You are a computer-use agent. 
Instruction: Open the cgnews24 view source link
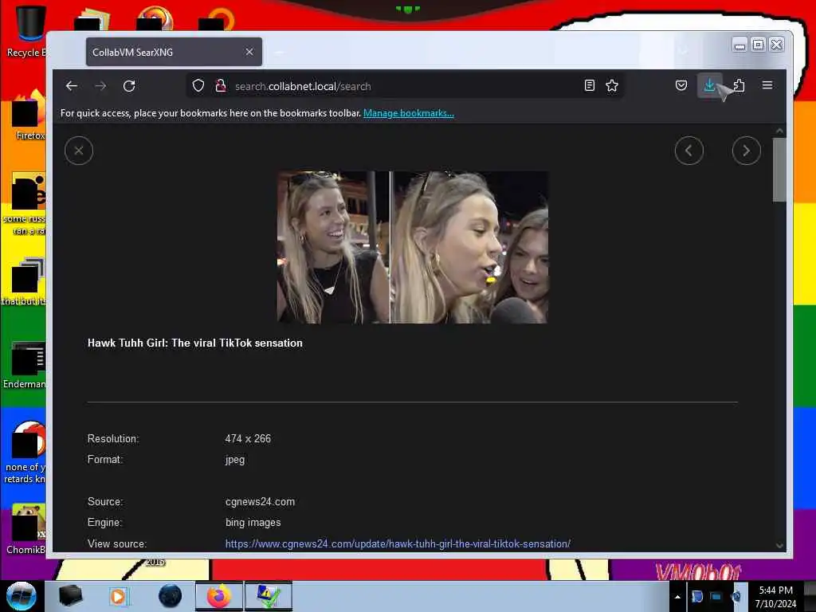click(x=398, y=543)
